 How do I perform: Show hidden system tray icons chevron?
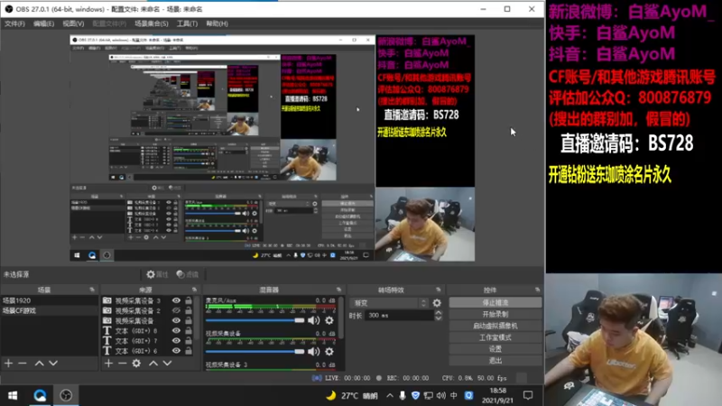click(x=390, y=395)
